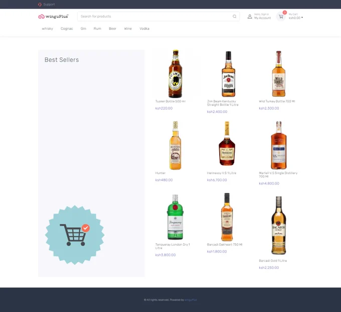Image resolution: width=341 pixels, height=312 pixels.
Task: Click the user account icon
Action: pyautogui.click(x=250, y=17)
